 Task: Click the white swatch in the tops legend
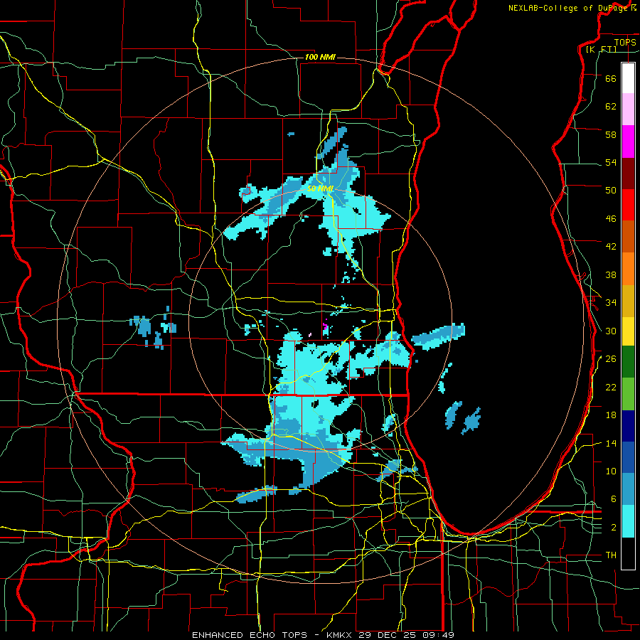(628, 78)
